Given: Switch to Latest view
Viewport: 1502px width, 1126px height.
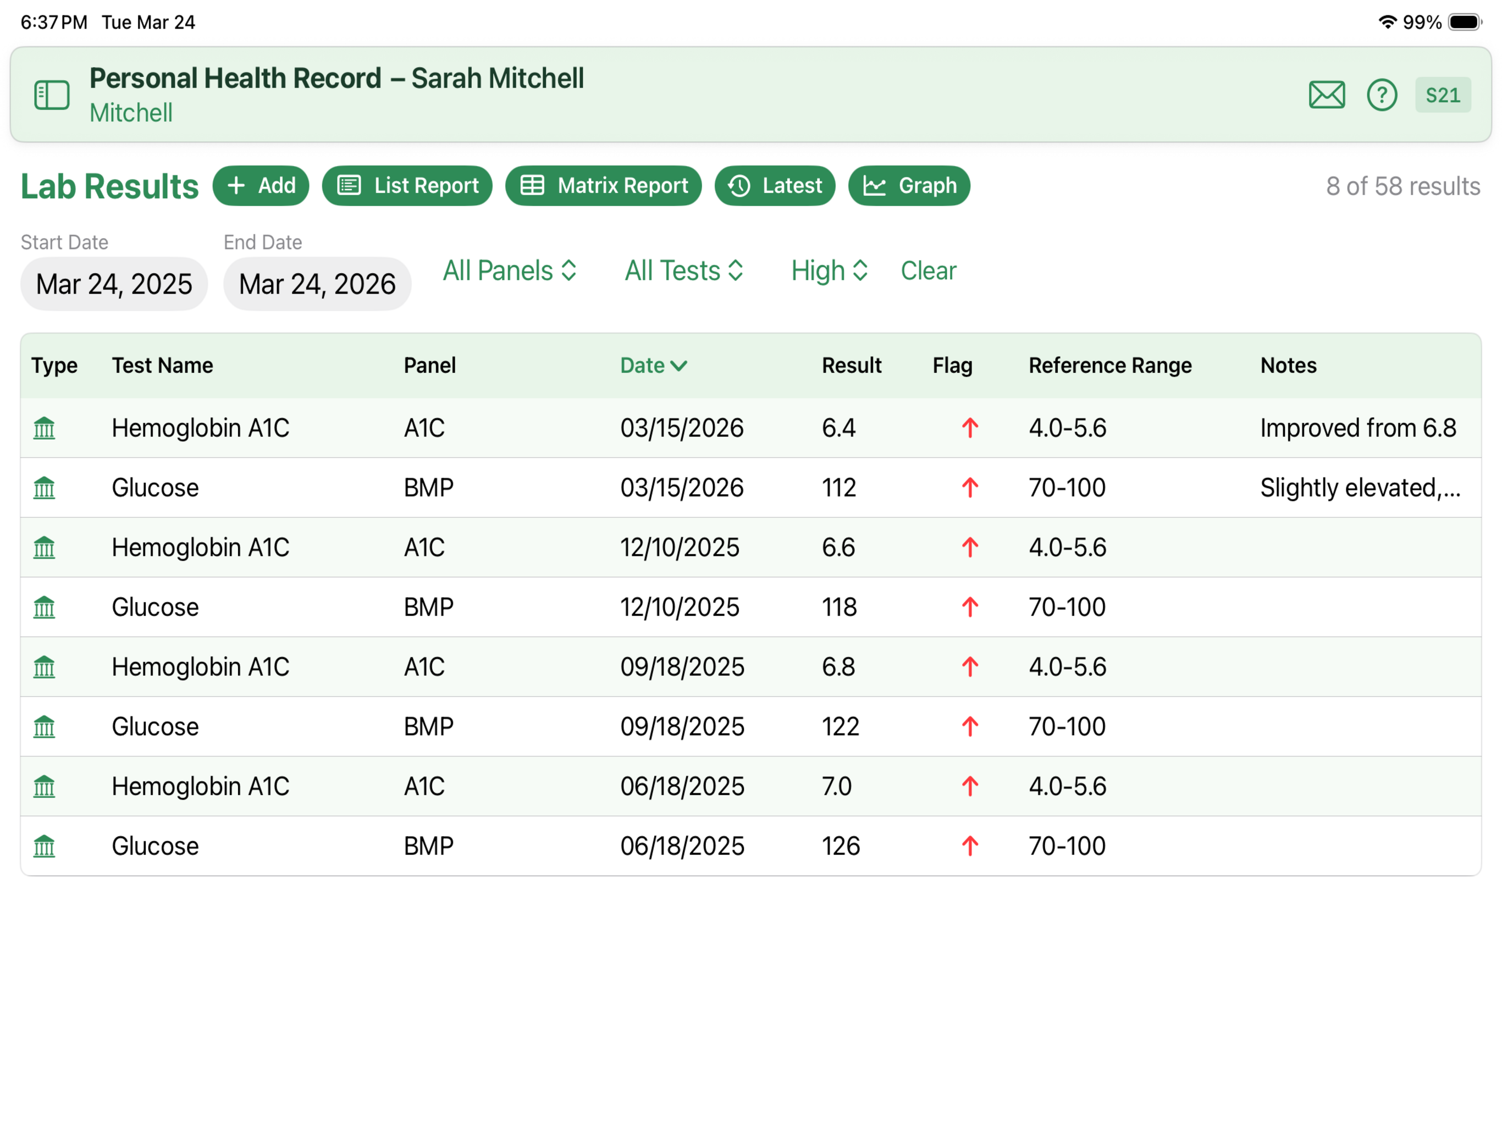Looking at the screenshot, I should 775,185.
